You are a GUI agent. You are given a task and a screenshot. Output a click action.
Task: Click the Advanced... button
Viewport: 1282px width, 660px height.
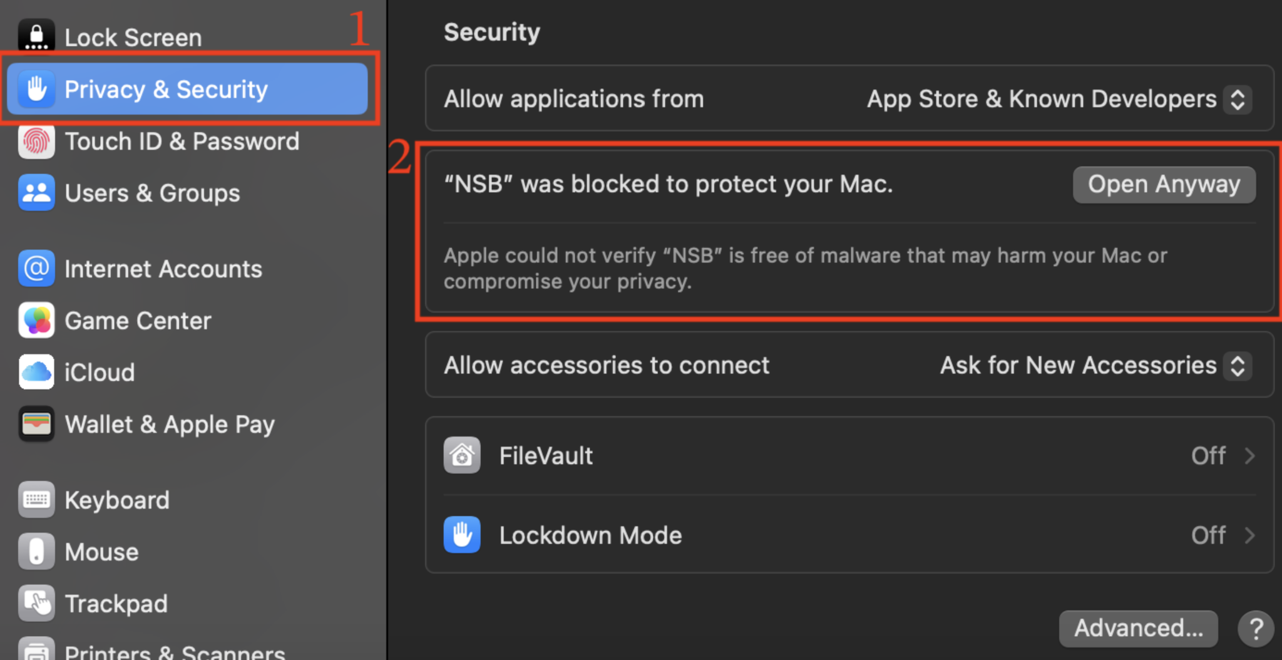[x=1138, y=628]
